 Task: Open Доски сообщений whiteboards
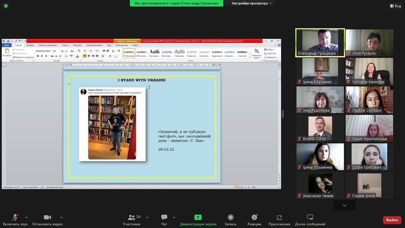click(x=310, y=220)
